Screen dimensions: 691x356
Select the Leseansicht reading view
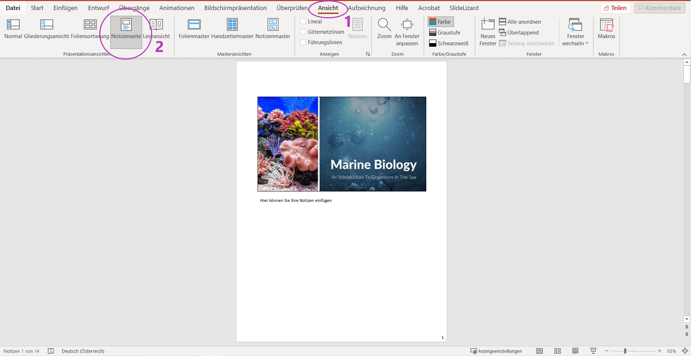coord(156,29)
